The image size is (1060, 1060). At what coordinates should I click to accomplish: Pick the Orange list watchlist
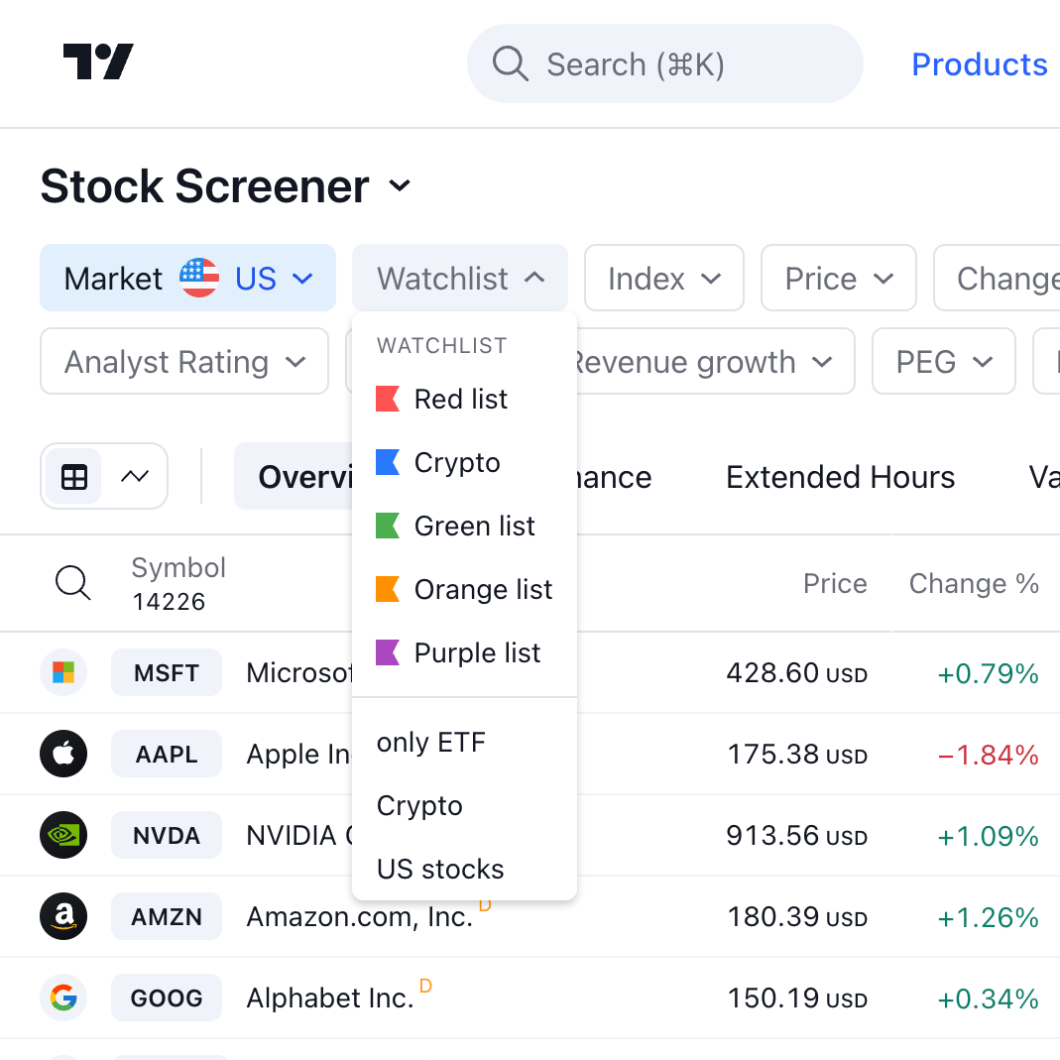[482, 590]
